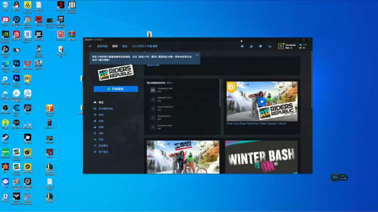
Task: Click the wallet coins balance in header
Action: tap(302, 48)
